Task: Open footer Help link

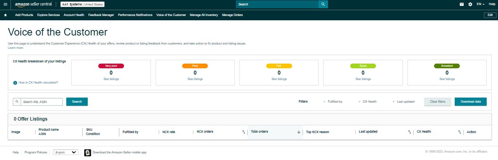Action: tap(16, 152)
